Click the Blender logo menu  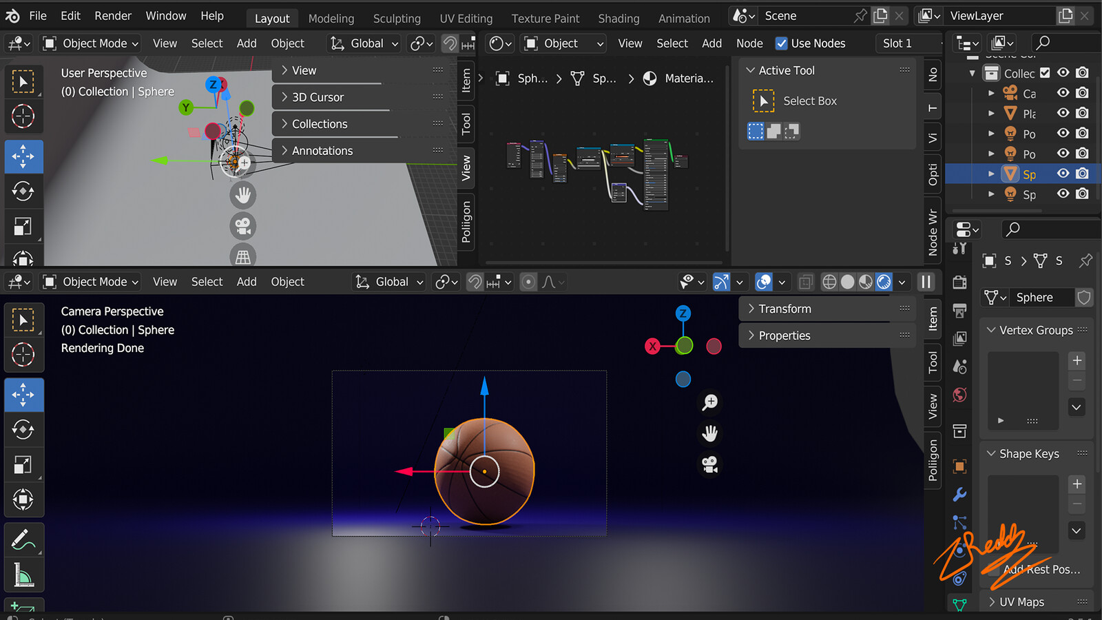pyautogui.click(x=12, y=16)
